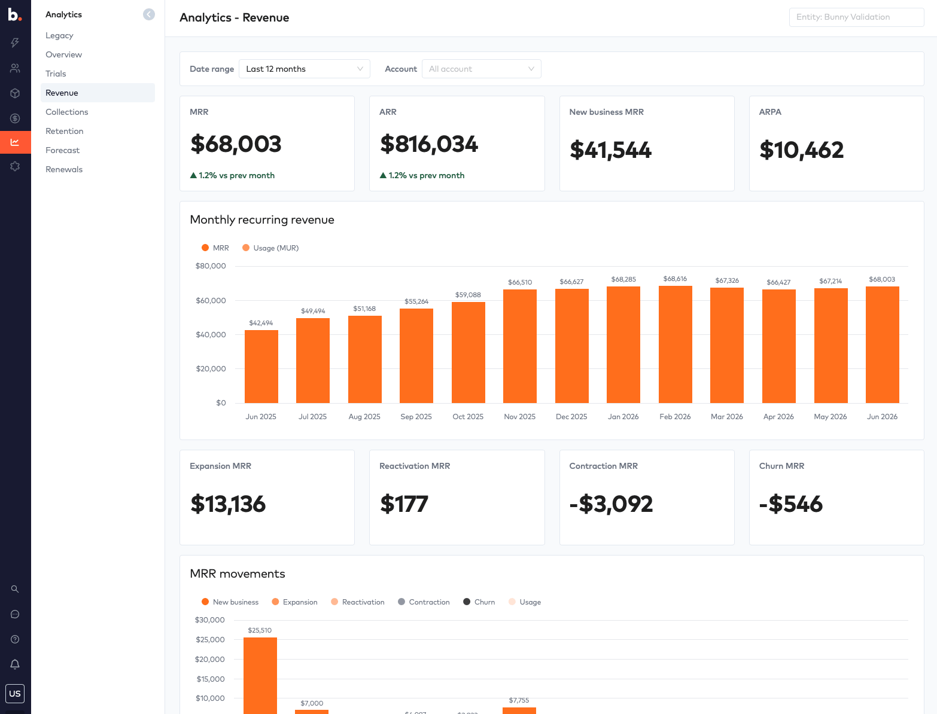Click the Oct 2025 MRR bar

click(x=468, y=353)
